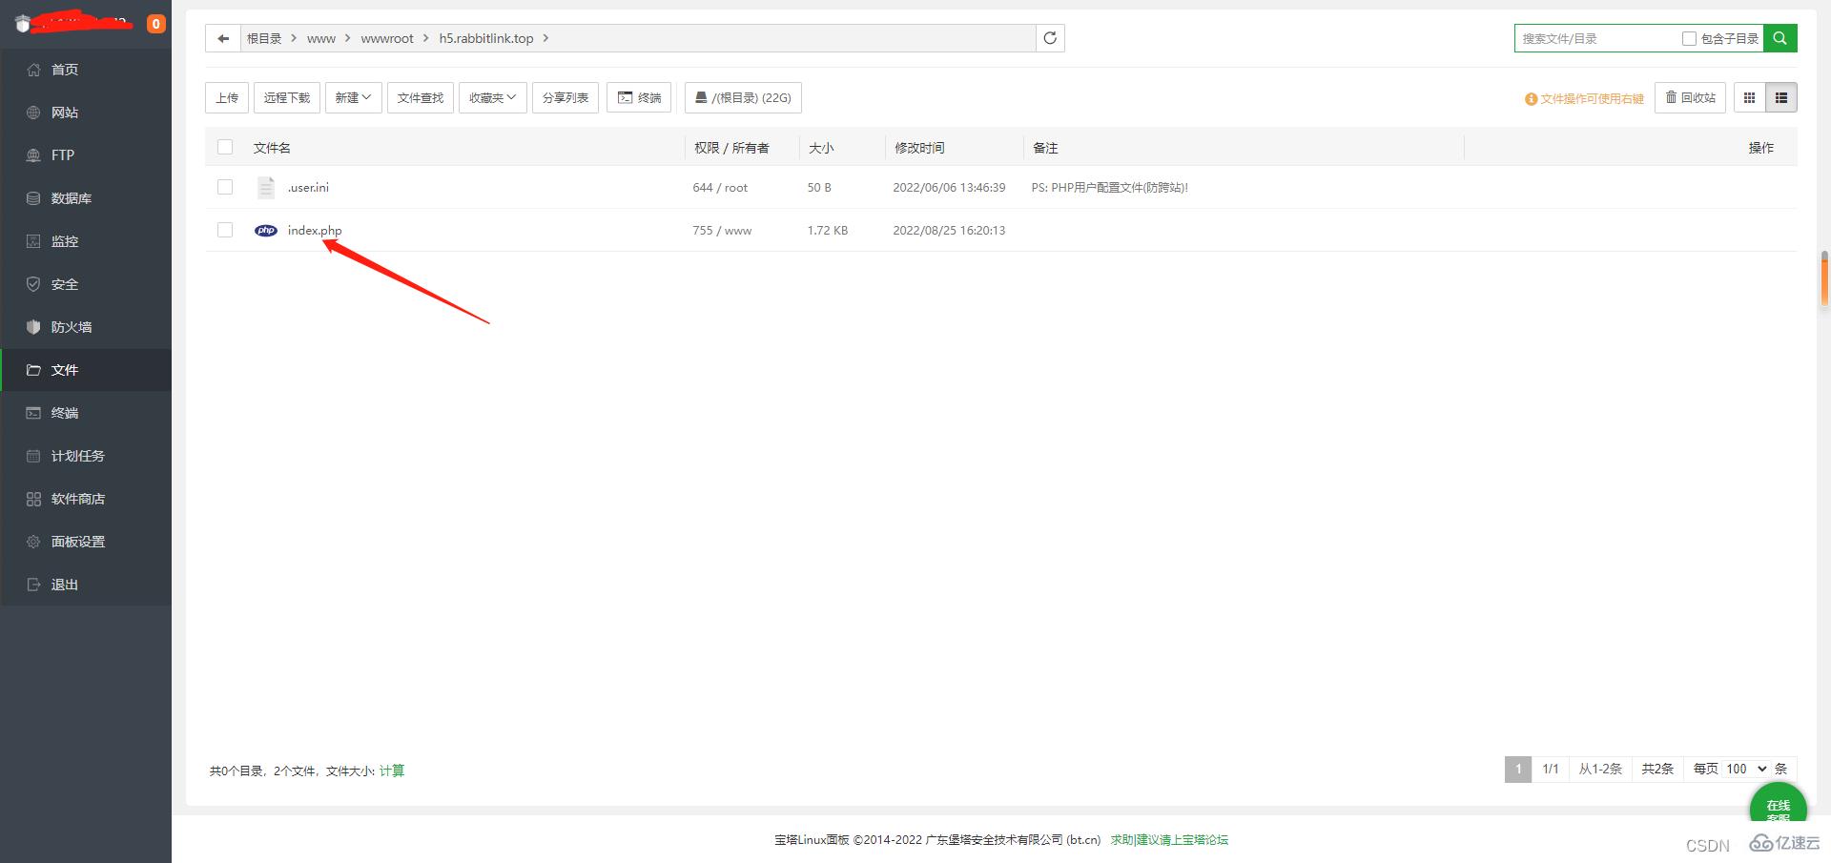Screen dimensions: 1831x863
Task: Tick the select-all checkbox in header
Action: click(x=225, y=147)
